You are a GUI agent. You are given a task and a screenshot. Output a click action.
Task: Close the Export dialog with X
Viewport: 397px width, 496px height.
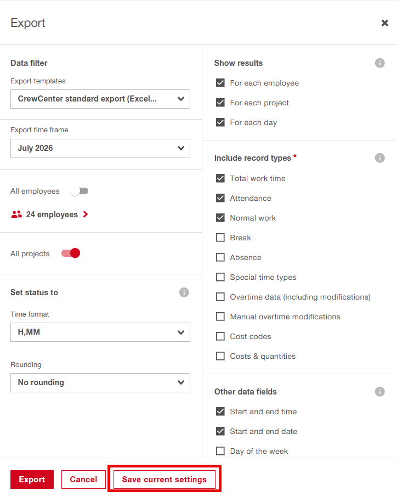(385, 23)
